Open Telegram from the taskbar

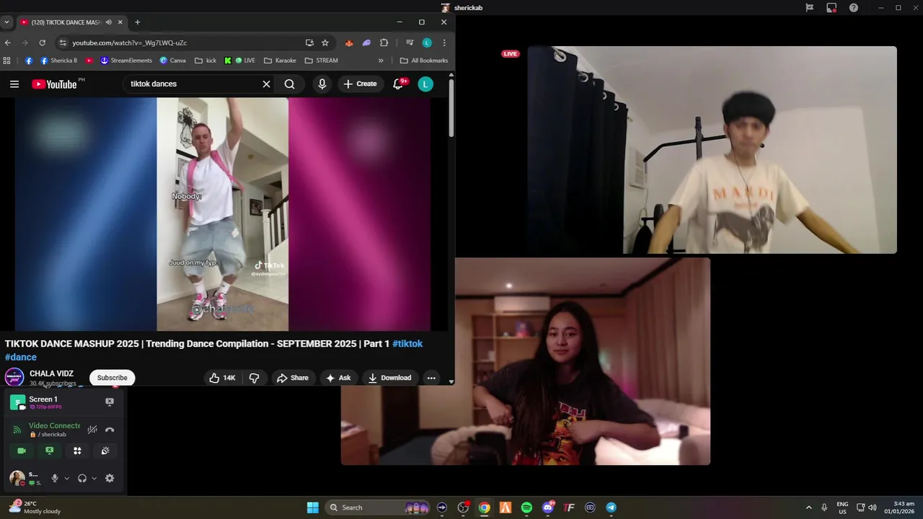tap(611, 507)
